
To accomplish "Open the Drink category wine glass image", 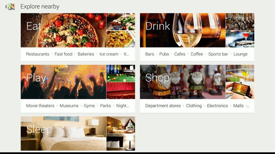I will [182, 30].
